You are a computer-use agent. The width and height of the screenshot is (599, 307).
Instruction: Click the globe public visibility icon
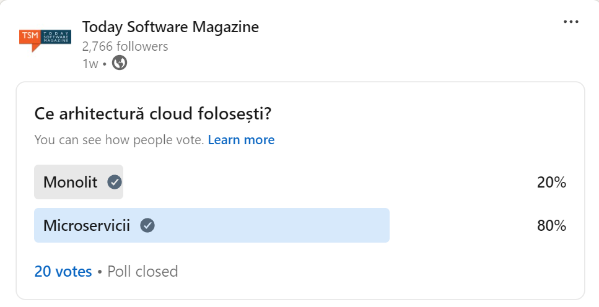tap(120, 63)
